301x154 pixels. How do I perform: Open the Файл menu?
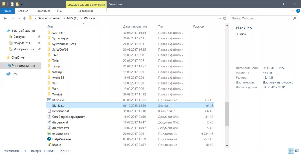7,11
